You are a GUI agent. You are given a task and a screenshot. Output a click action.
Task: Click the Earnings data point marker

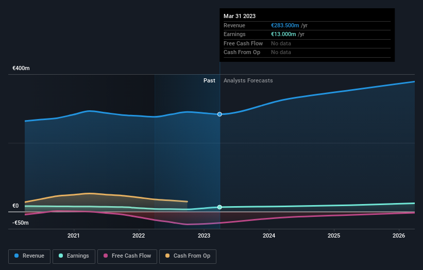(219, 207)
